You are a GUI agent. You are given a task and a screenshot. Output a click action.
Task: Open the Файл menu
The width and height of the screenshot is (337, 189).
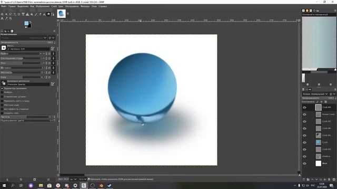(x=4, y=6)
